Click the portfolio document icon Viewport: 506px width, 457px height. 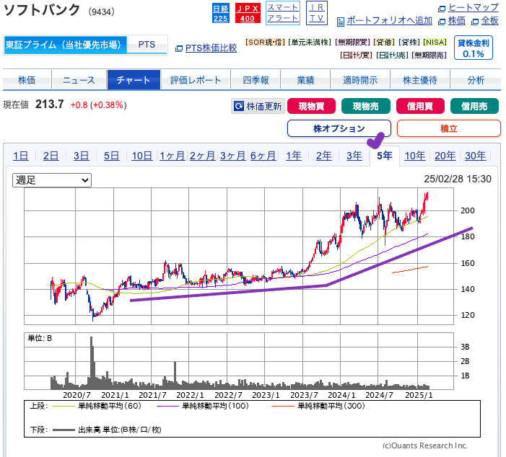tap(341, 22)
